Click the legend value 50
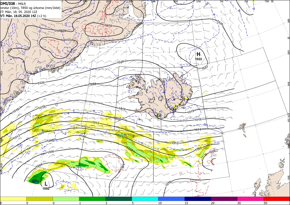290x205 pixels. coord(265,203)
